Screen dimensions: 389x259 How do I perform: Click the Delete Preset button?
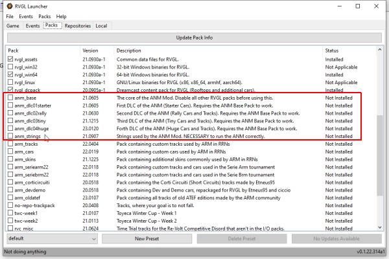pos(242,238)
